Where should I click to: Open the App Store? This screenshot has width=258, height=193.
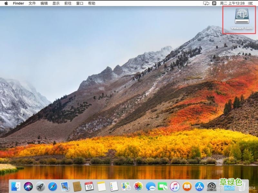(x=199, y=186)
